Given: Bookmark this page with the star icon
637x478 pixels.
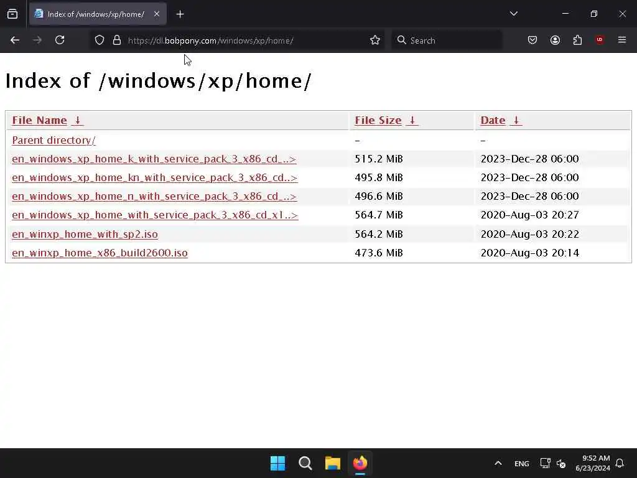Looking at the screenshot, I should [x=375, y=40].
